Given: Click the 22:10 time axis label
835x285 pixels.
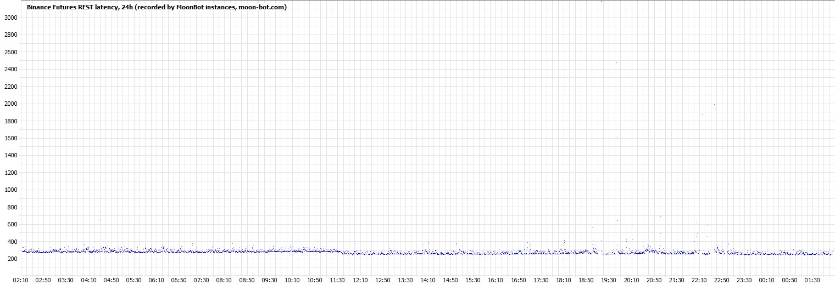Looking at the screenshot, I should click(699, 280).
